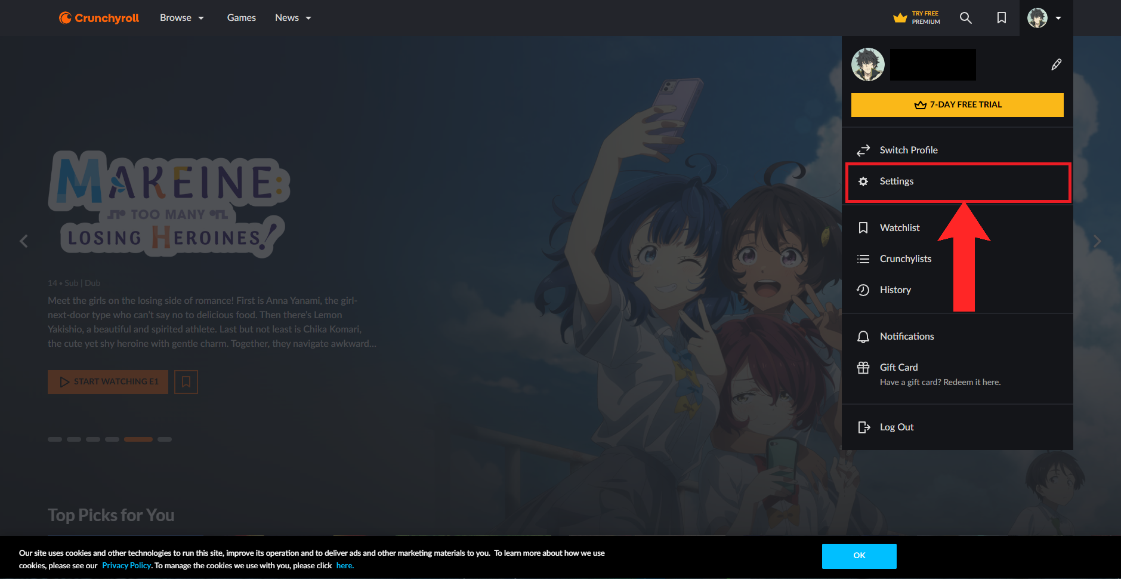Click the 'Top Picks for You' heading
The image size is (1121, 579).
pyautogui.click(x=111, y=516)
